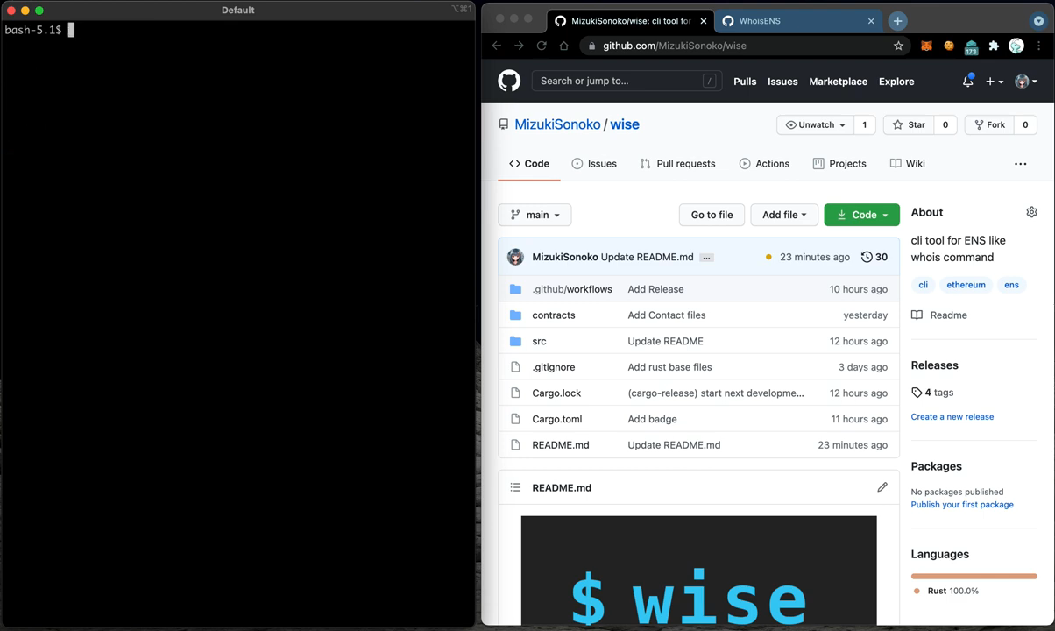Click the file icon beside Cargo.toml
Viewport: 1055px width, 631px height.
[515, 419]
